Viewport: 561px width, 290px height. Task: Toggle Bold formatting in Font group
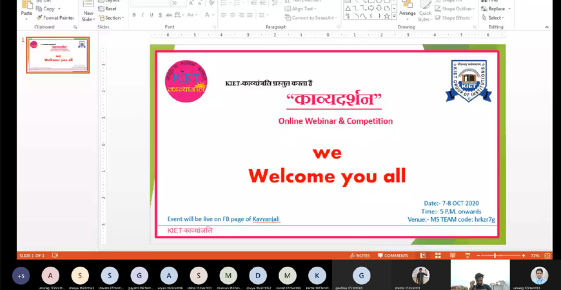(x=134, y=15)
